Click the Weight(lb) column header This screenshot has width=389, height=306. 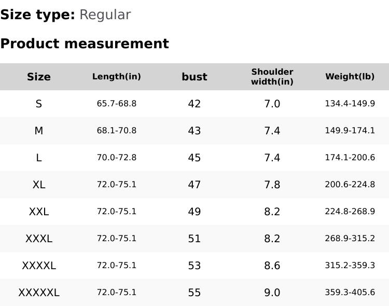point(350,77)
